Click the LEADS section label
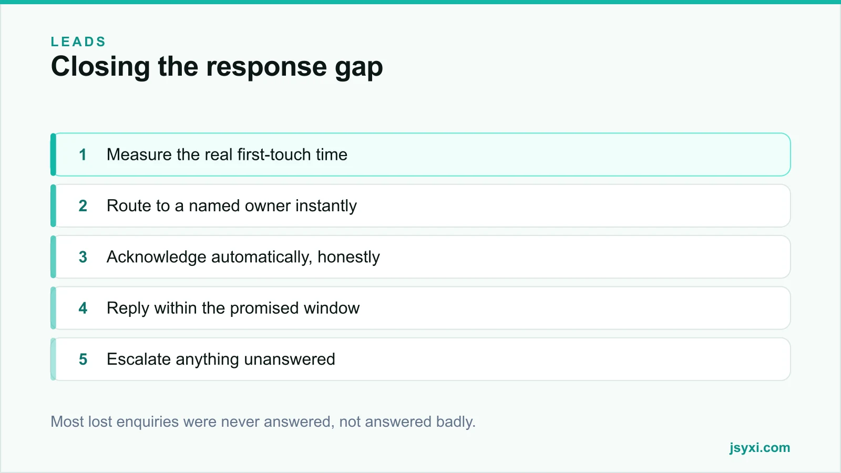Viewport: 841px width, 473px height. tap(78, 42)
